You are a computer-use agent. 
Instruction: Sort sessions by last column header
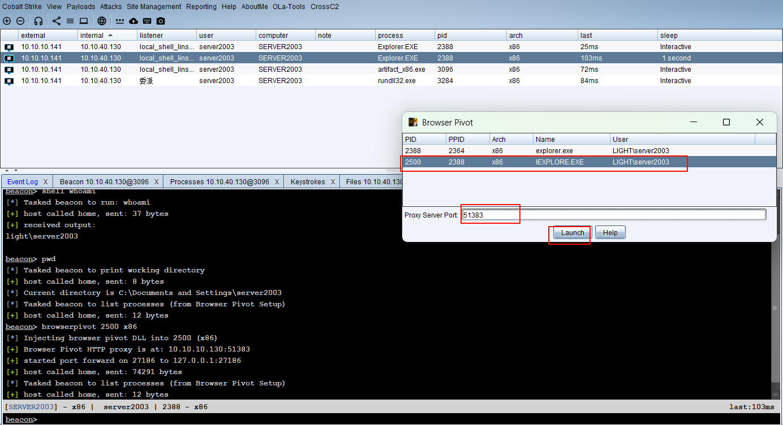point(618,35)
